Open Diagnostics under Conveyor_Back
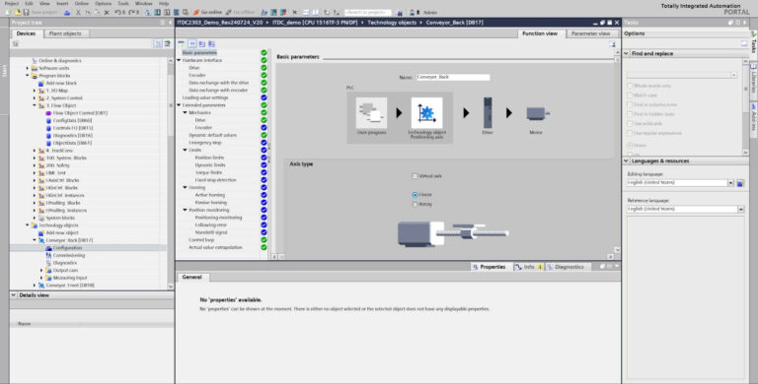The image size is (758, 384). (x=65, y=263)
